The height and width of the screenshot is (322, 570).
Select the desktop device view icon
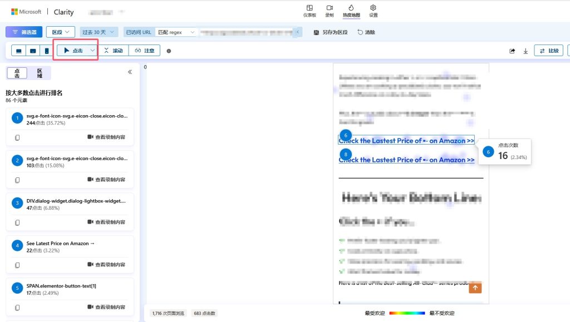coord(18,50)
